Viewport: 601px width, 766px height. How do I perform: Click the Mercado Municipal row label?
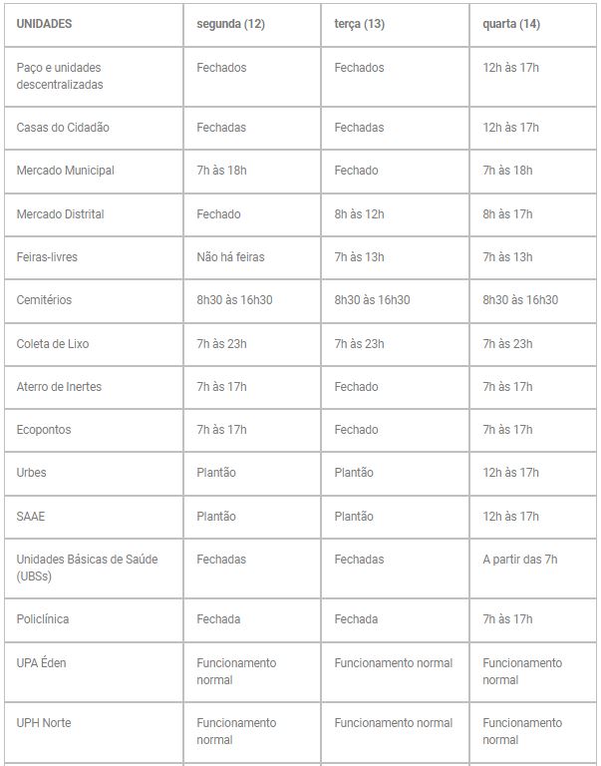[66, 171]
